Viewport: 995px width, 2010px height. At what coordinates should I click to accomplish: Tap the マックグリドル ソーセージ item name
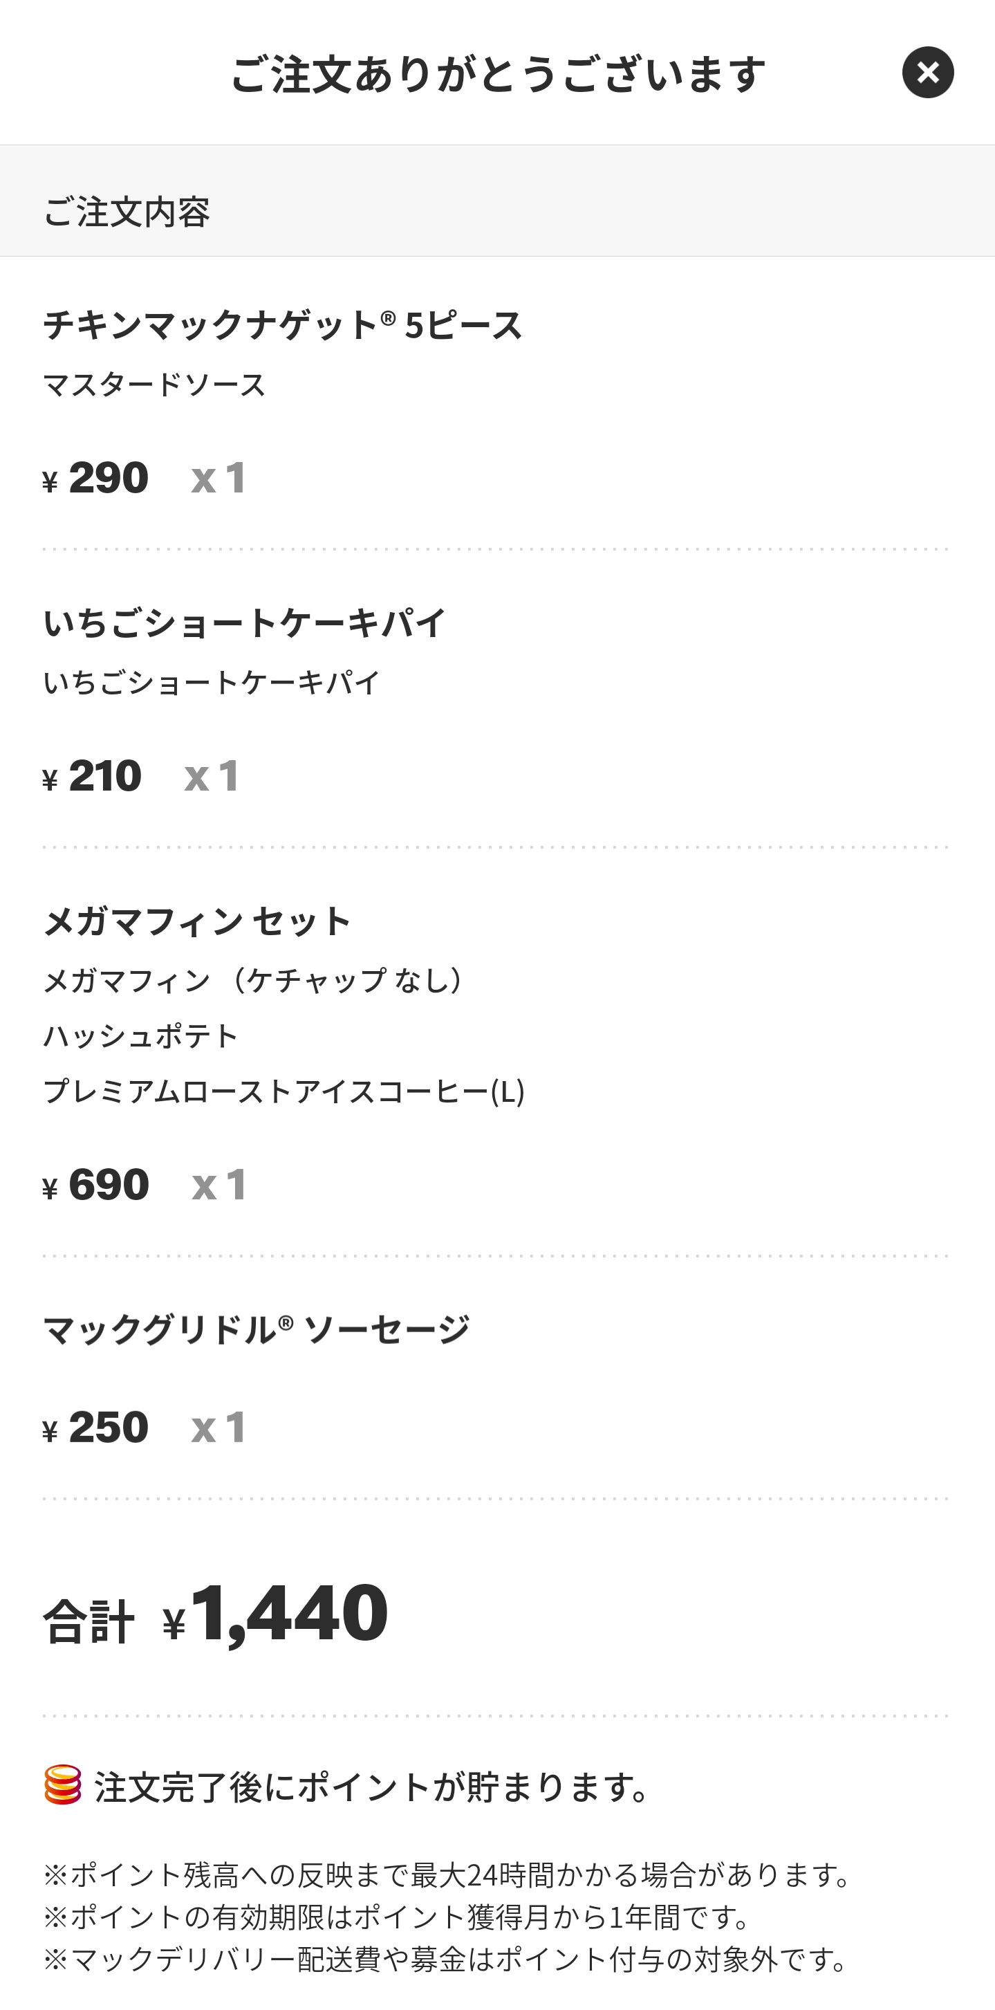click(x=256, y=1329)
